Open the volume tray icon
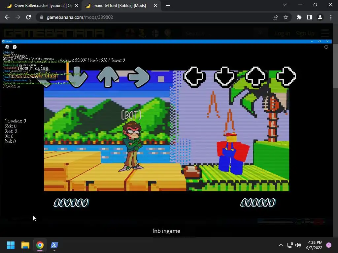Screen dimensions: 338x253 (x=298, y=245)
